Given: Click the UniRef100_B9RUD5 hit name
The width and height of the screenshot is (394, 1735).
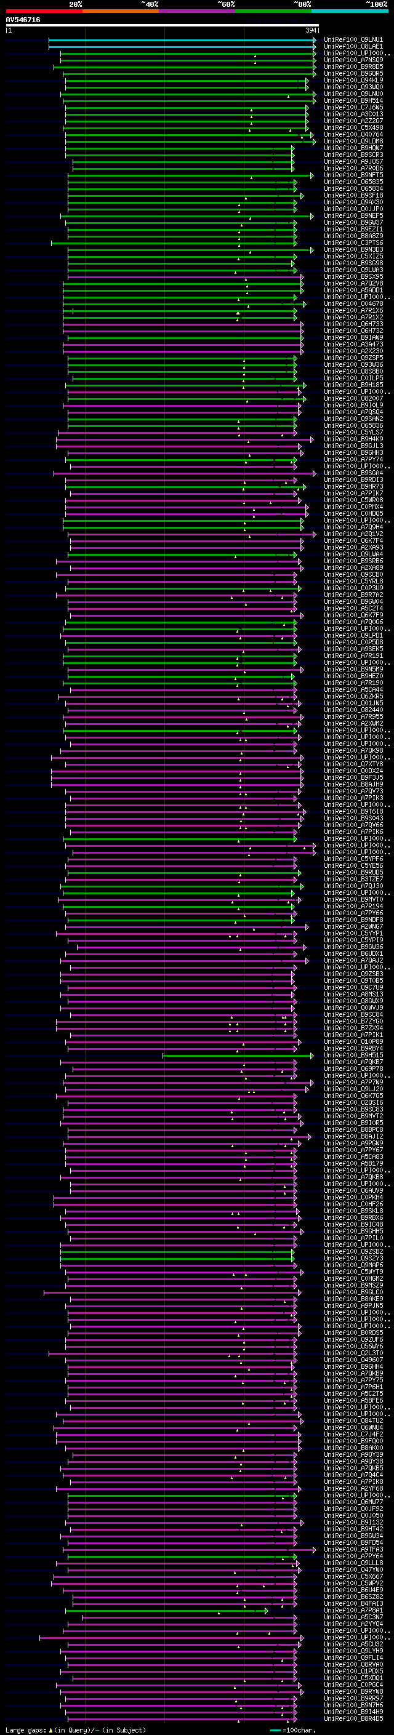Looking at the screenshot, I should (353, 872).
